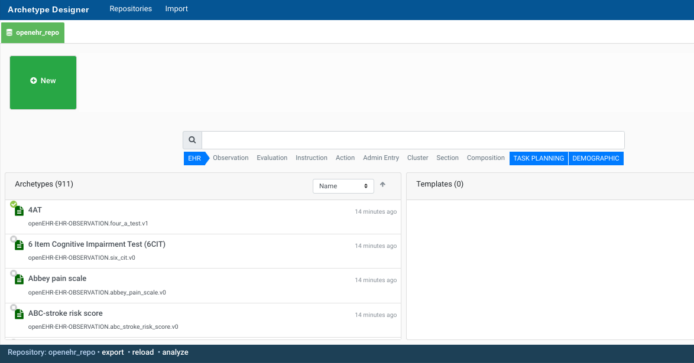Open the Name sort dropdown
This screenshot has width=694, height=363.
(343, 186)
